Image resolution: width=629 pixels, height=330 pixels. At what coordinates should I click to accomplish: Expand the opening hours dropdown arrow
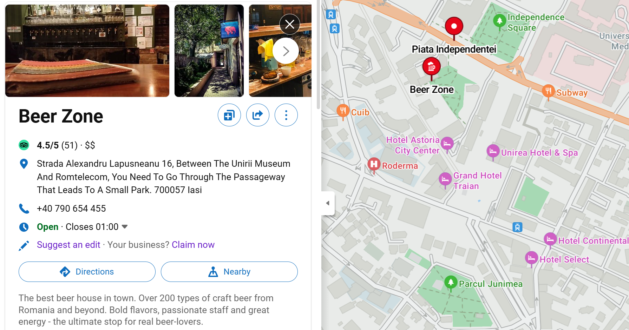pyautogui.click(x=125, y=227)
